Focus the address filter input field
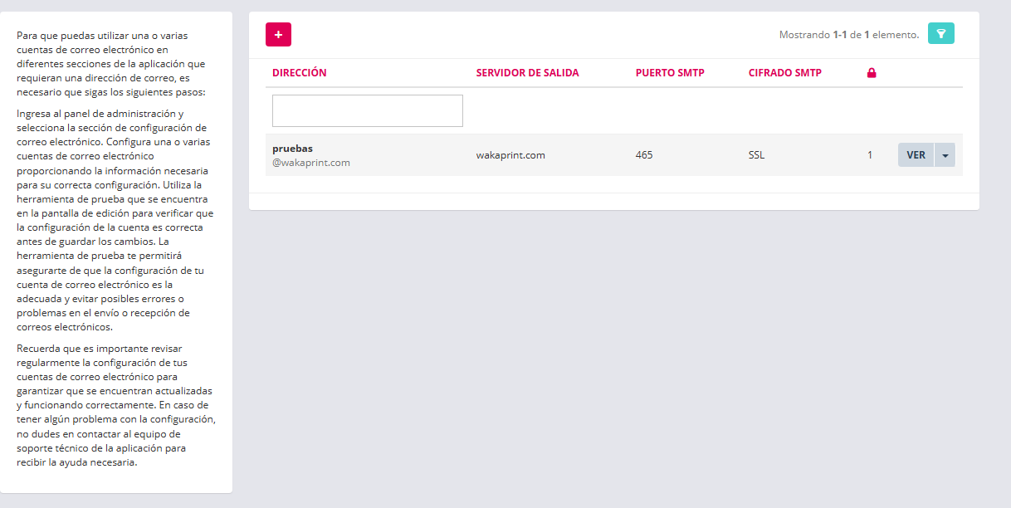The height and width of the screenshot is (508, 1011). click(x=367, y=110)
